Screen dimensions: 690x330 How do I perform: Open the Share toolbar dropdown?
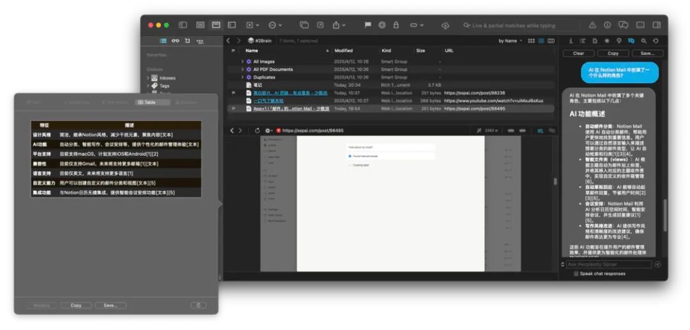click(x=339, y=25)
